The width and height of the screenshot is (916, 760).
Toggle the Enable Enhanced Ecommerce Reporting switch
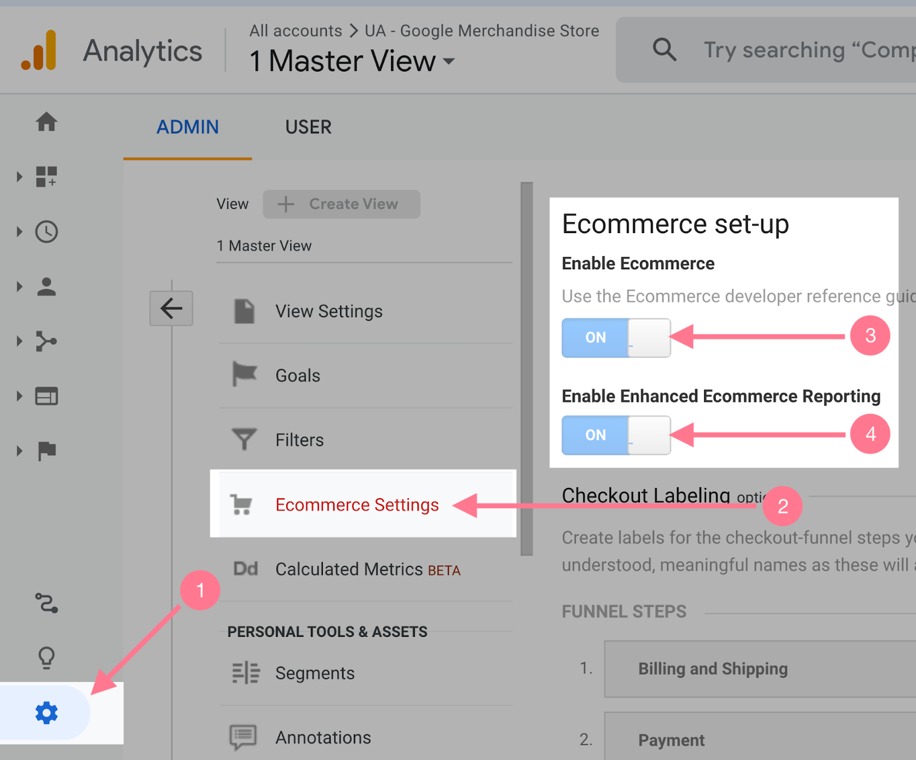click(616, 435)
